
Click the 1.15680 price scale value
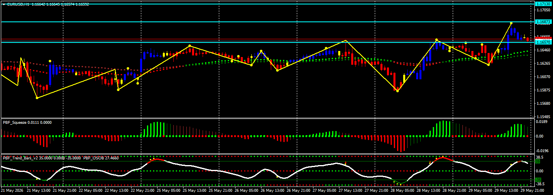point(543,103)
